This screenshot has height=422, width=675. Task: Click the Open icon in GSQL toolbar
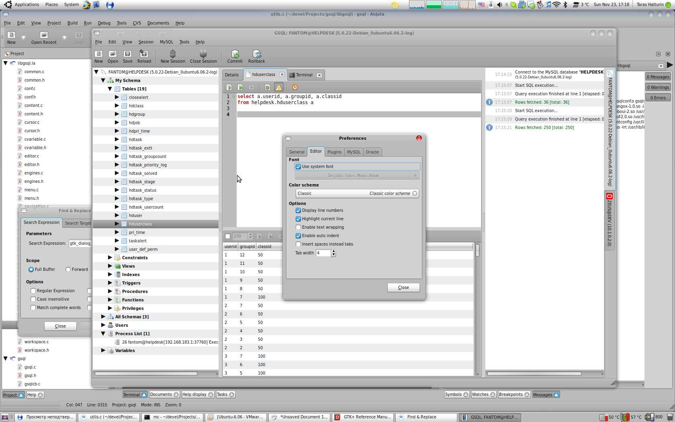click(113, 54)
